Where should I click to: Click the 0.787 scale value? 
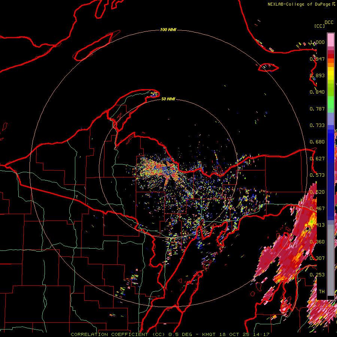(x=317, y=109)
